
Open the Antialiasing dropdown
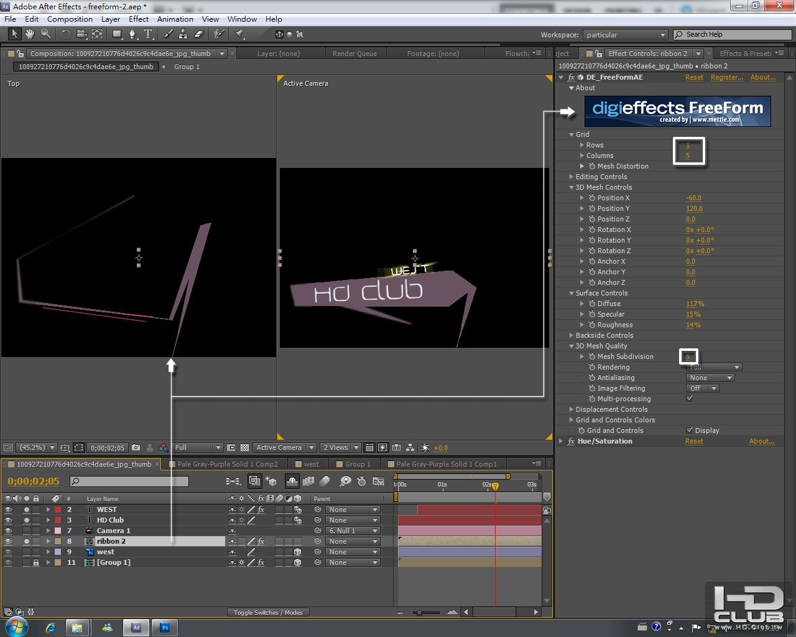pyautogui.click(x=710, y=378)
